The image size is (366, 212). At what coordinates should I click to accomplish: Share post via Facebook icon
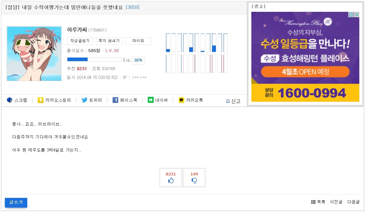tap(115, 100)
